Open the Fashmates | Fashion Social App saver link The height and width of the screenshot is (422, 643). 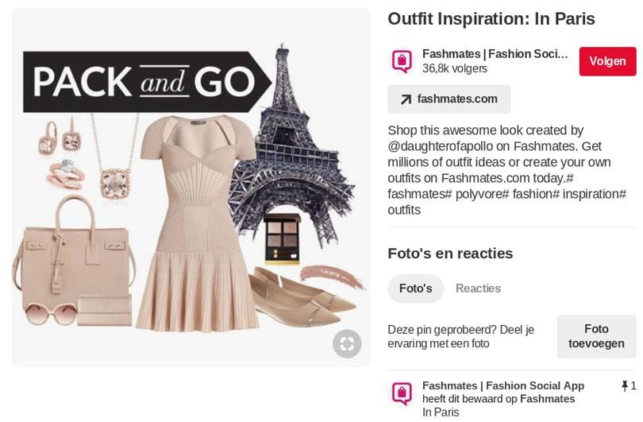503,386
